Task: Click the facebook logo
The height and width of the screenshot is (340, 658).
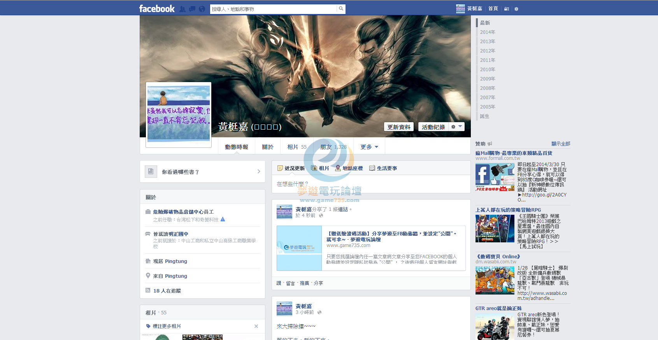Action: click(157, 9)
